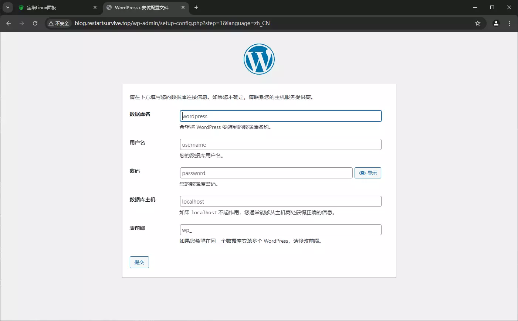Click the text 您的数据库密码。

pyautogui.click(x=199, y=184)
